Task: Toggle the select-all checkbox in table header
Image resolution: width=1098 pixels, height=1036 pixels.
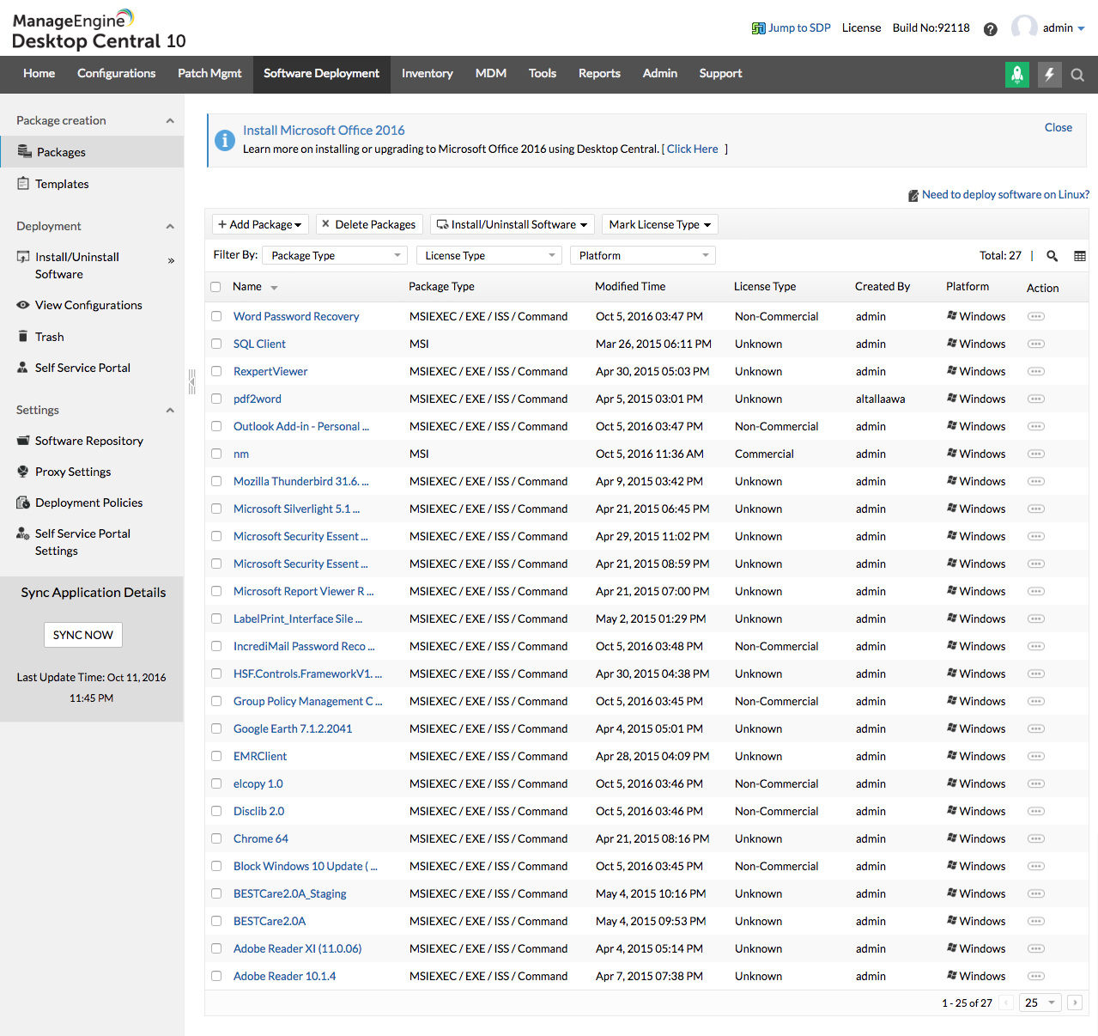Action: point(215,287)
